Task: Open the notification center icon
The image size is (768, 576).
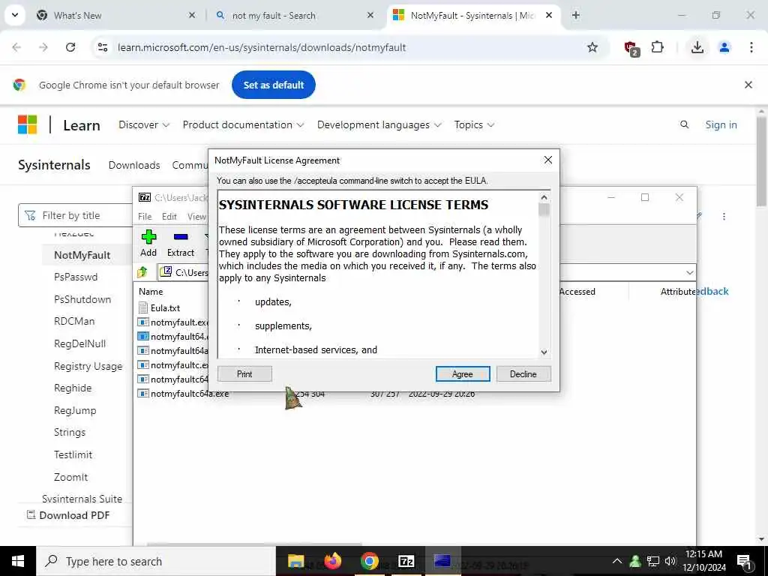Action: (x=743, y=561)
